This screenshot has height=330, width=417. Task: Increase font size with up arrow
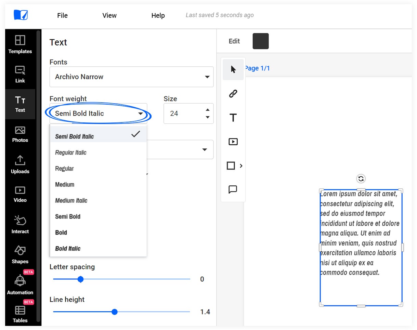tap(207, 110)
